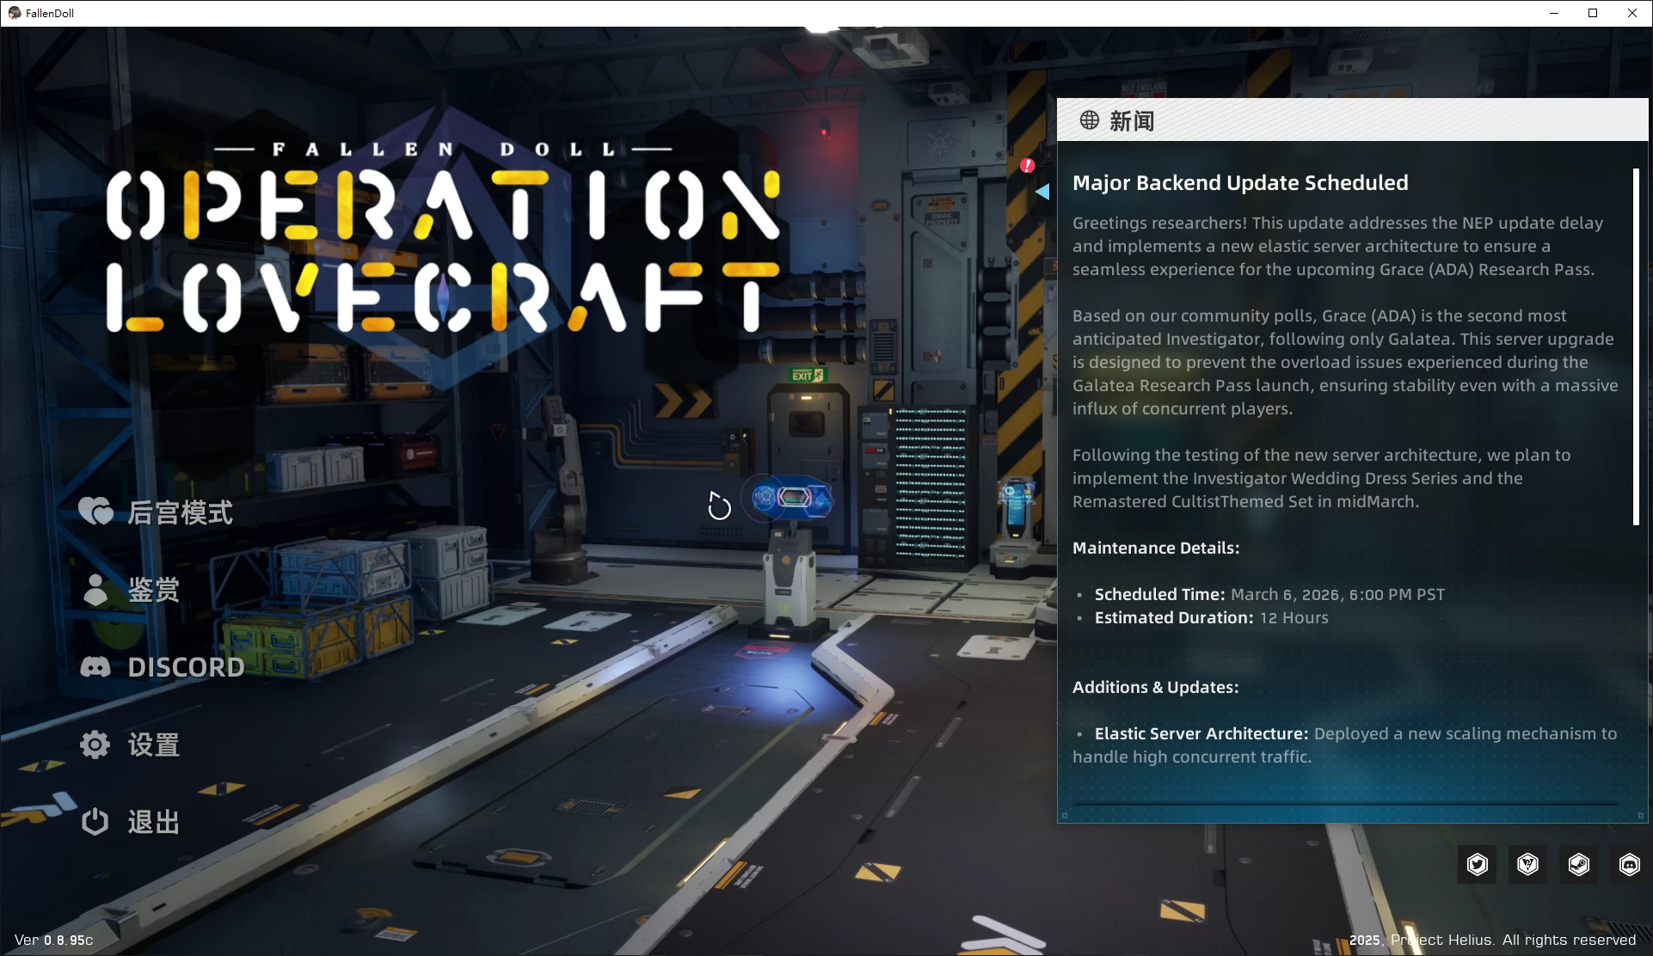Click the news panel vertical scrollbar
This screenshot has height=956, width=1653.
coord(1636,346)
